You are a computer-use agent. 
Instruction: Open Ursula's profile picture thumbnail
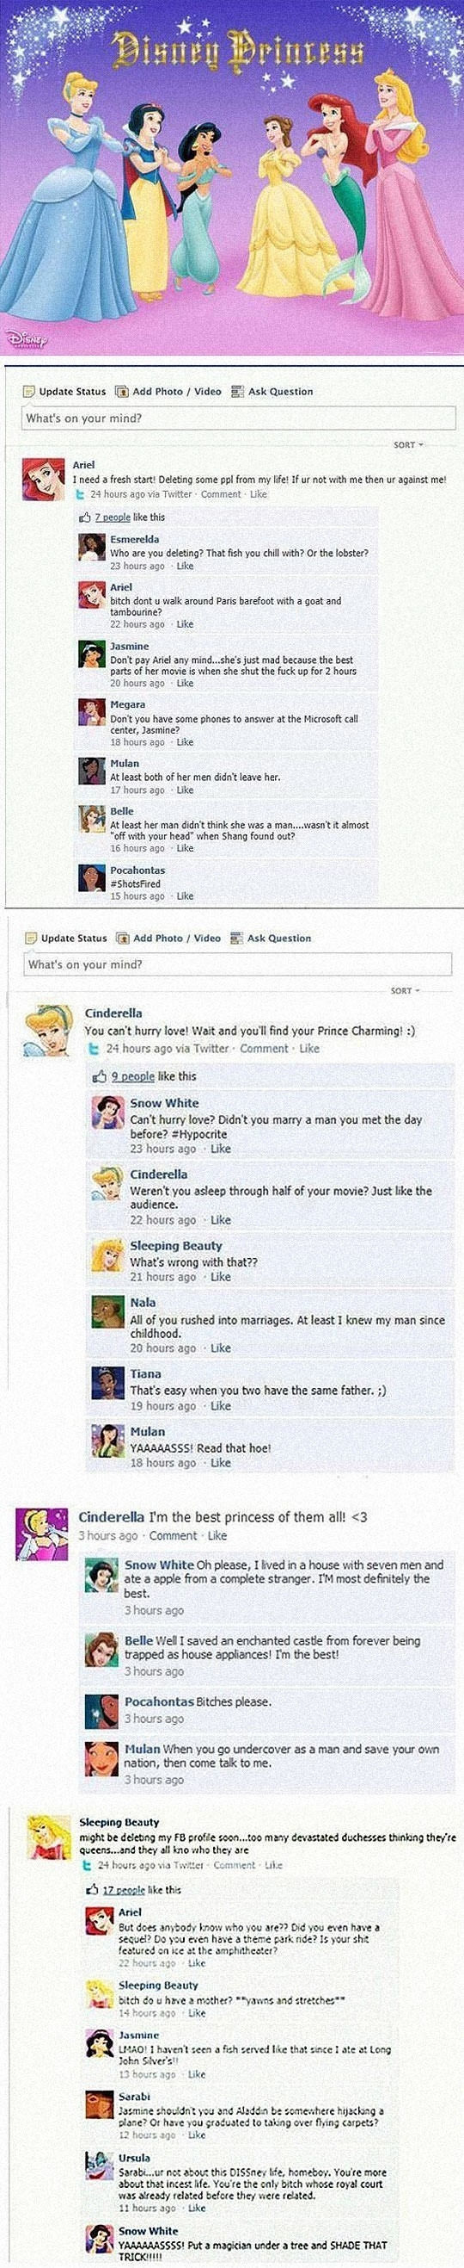(101, 2166)
